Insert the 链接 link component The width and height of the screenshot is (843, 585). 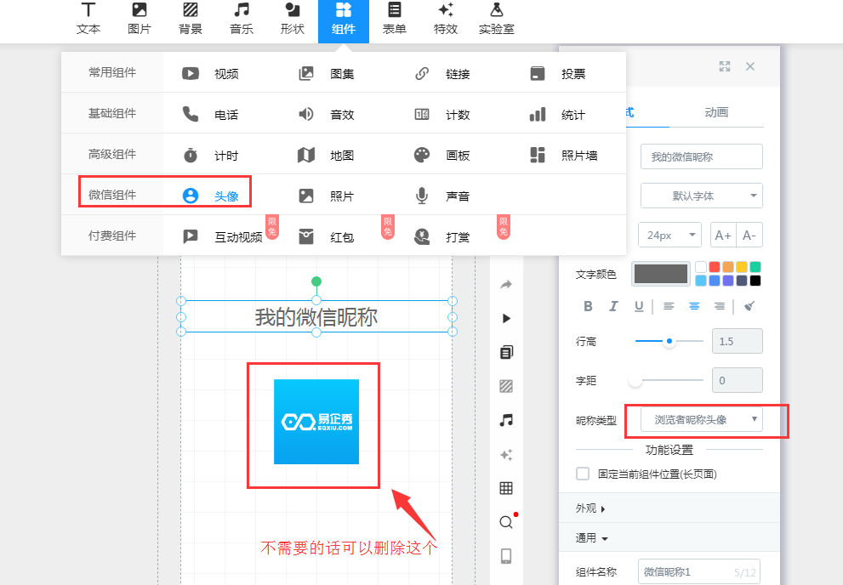(x=442, y=74)
